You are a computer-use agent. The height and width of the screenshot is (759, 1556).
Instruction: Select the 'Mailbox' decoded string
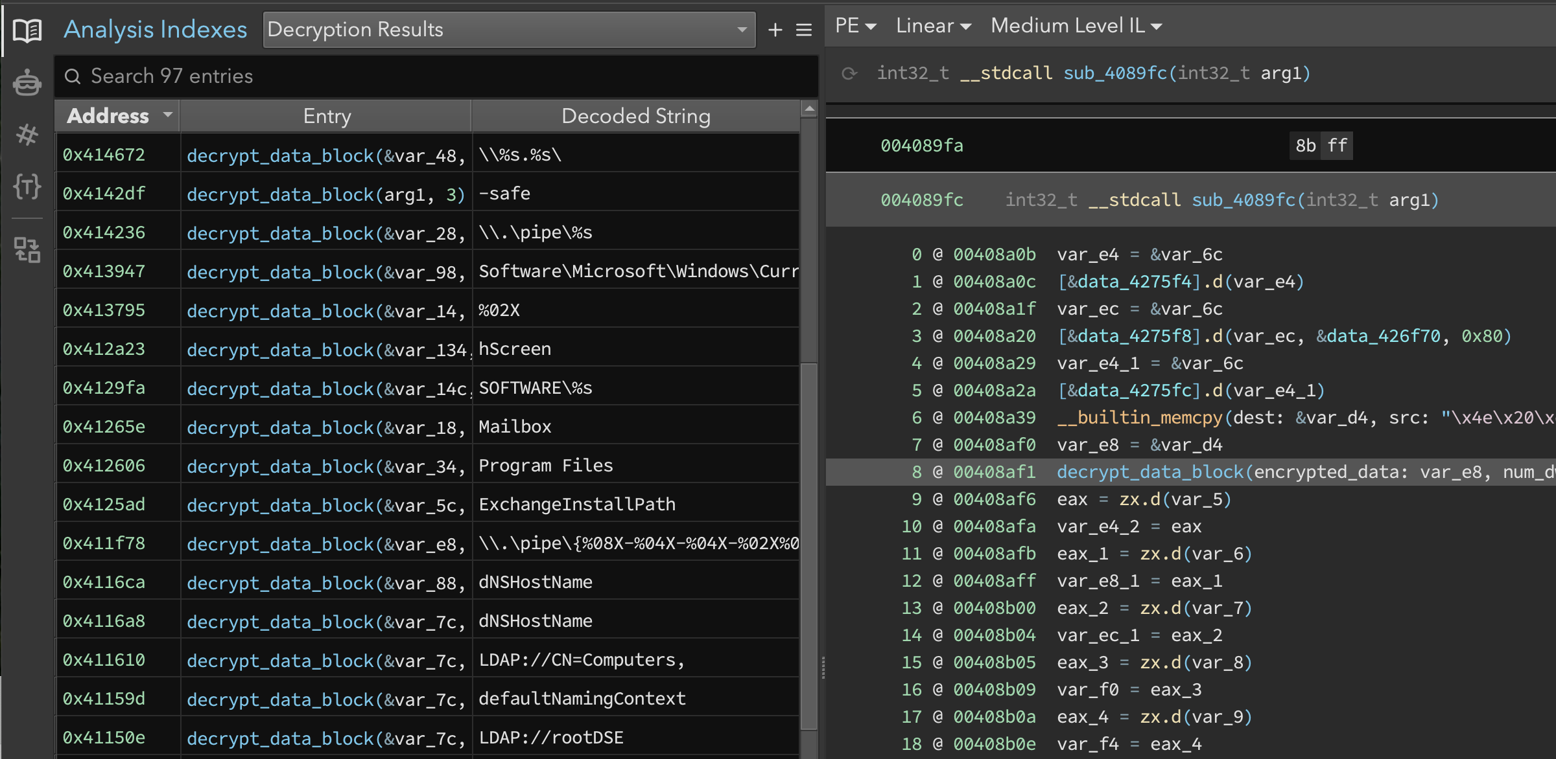(515, 427)
